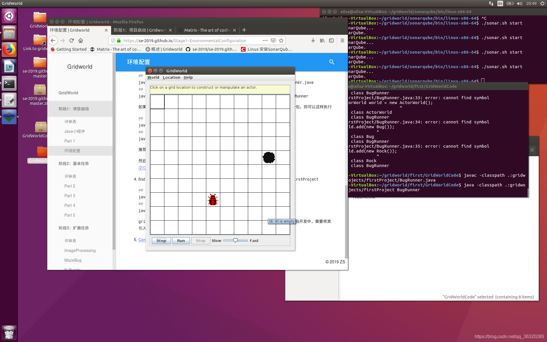Open the Firefox hamburger menu

click(x=342, y=40)
